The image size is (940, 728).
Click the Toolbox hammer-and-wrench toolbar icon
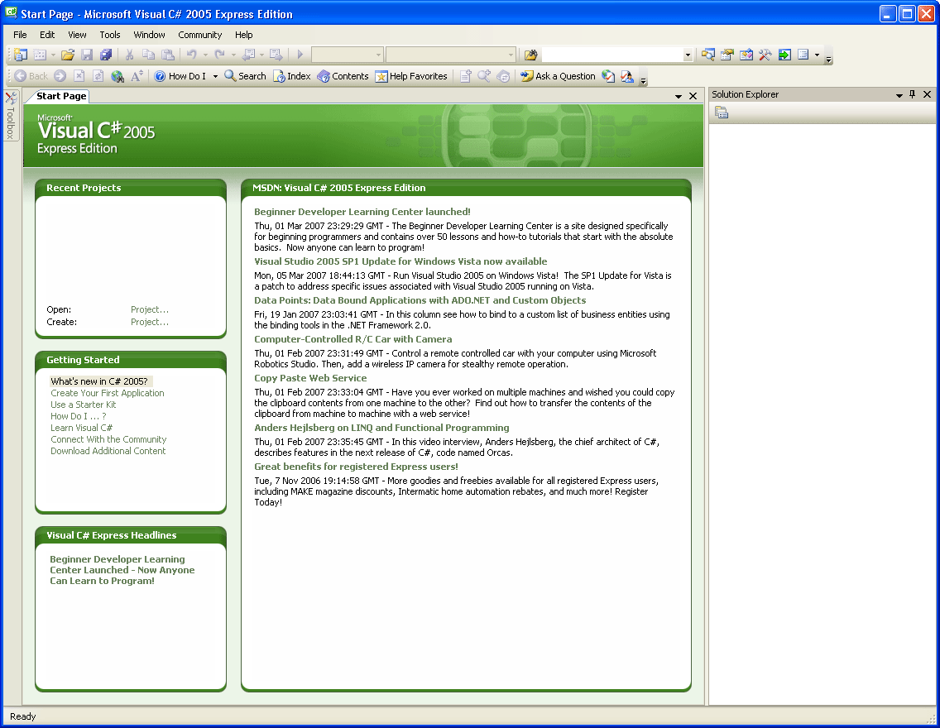pyautogui.click(x=765, y=55)
